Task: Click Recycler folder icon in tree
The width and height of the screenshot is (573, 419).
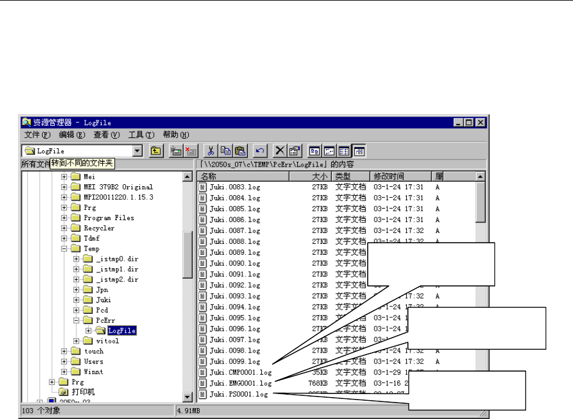Action: [x=76, y=228]
